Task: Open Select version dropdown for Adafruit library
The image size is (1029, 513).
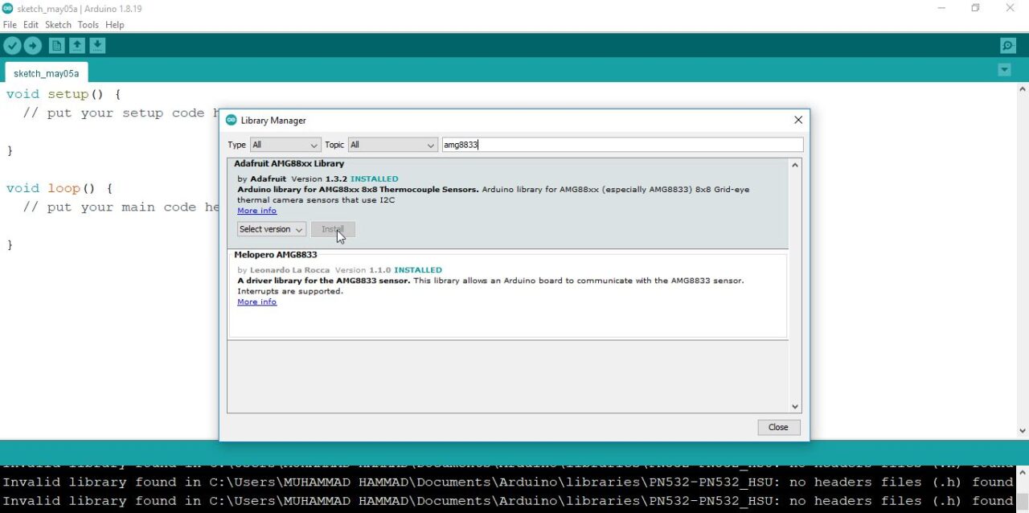Action: pos(272,229)
